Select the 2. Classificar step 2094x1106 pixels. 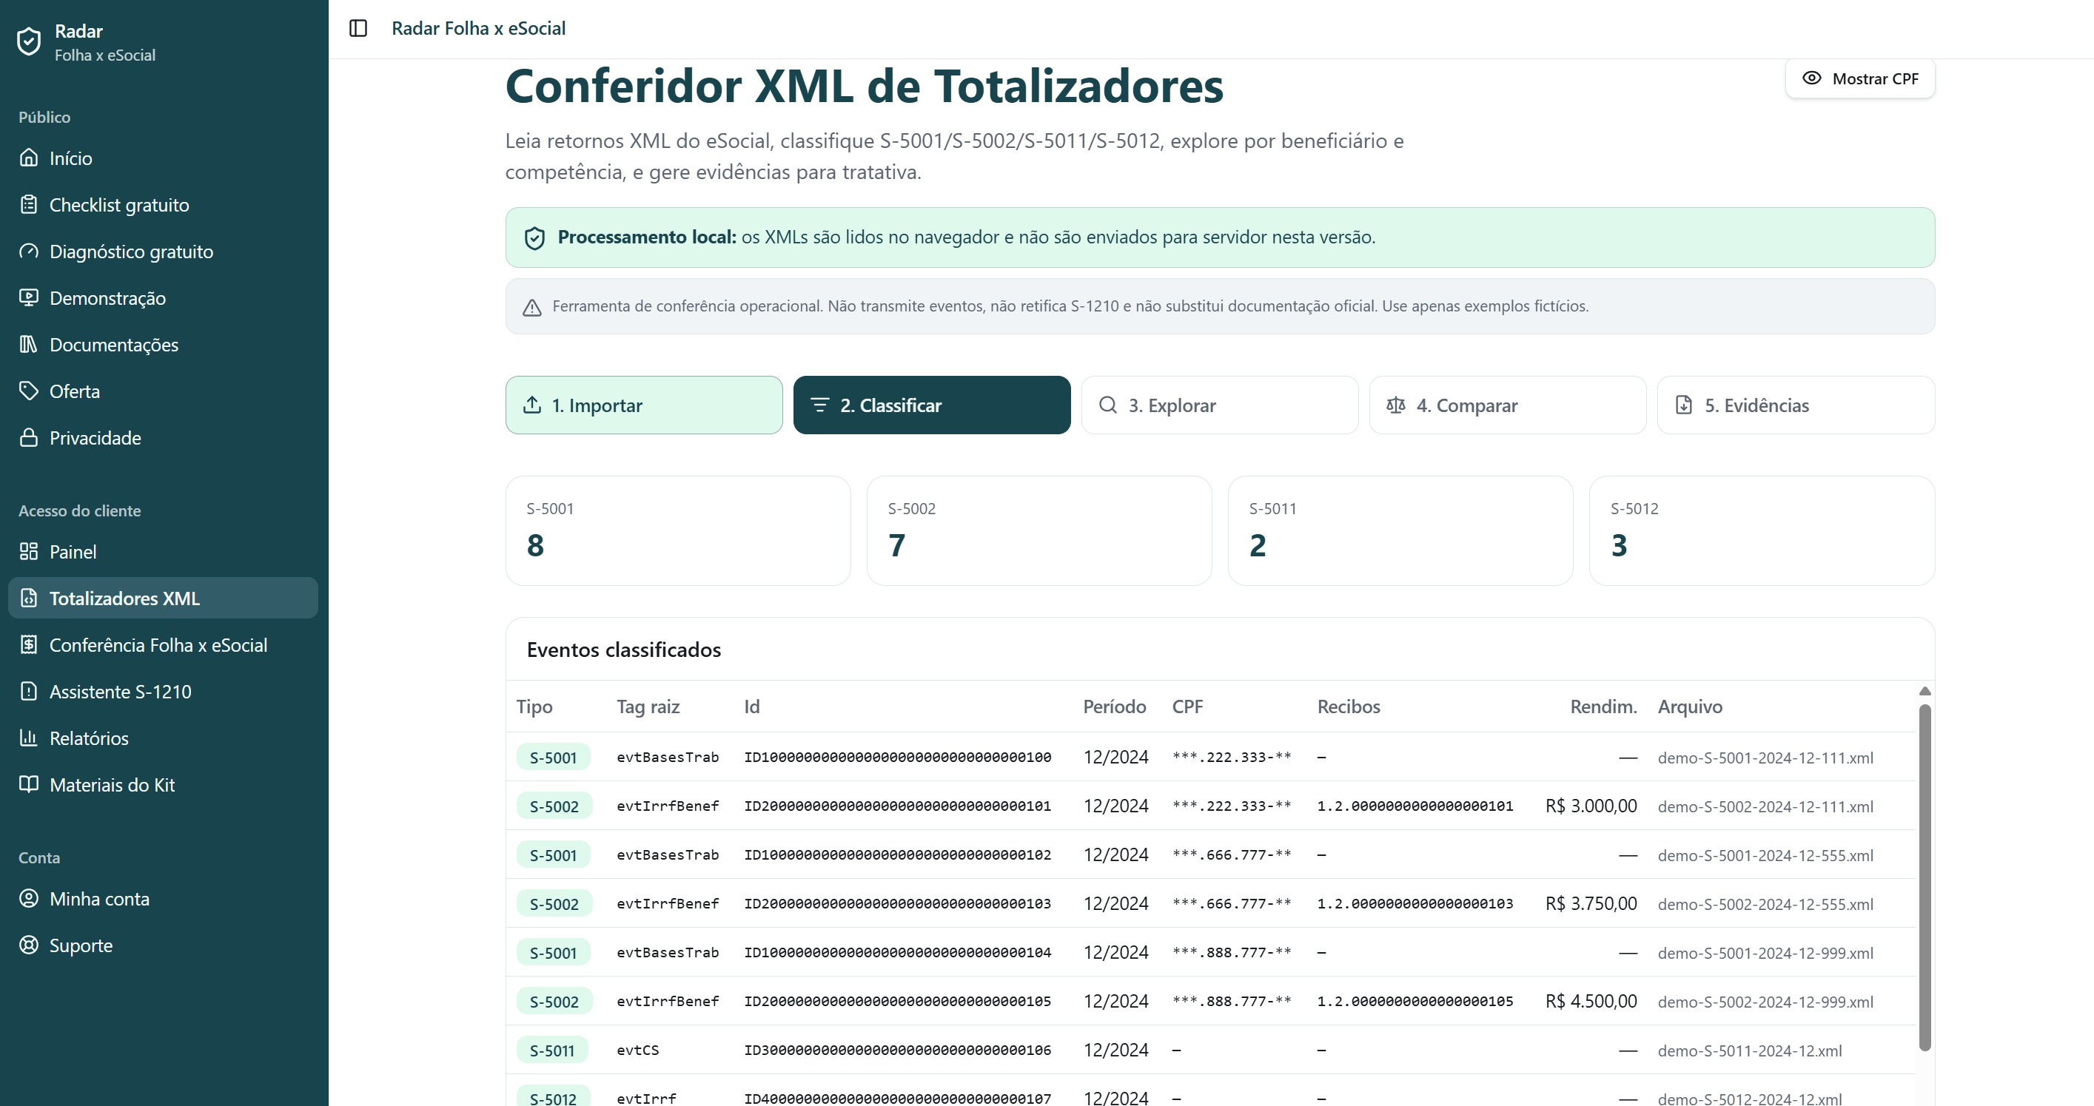932,405
